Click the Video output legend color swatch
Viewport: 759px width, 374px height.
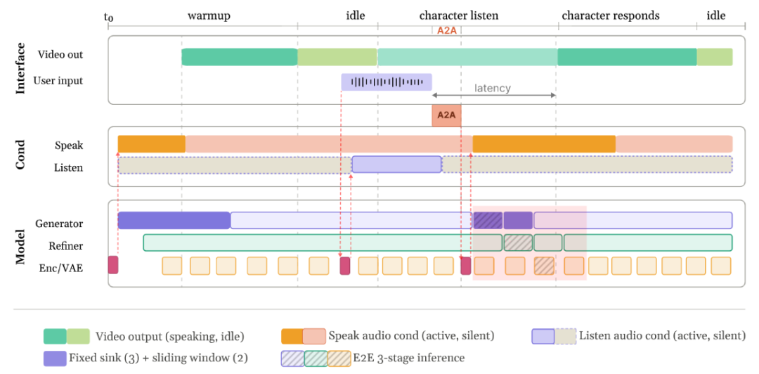(x=66, y=336)
